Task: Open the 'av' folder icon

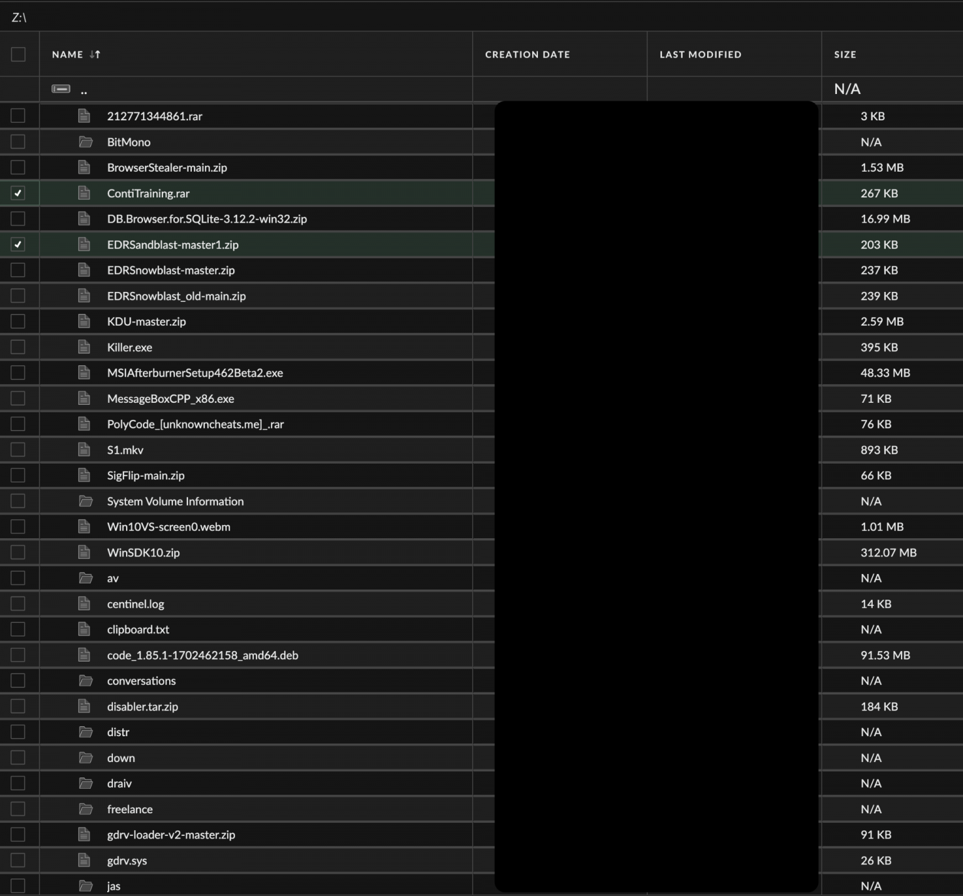Action: click(x=86, y=578)
